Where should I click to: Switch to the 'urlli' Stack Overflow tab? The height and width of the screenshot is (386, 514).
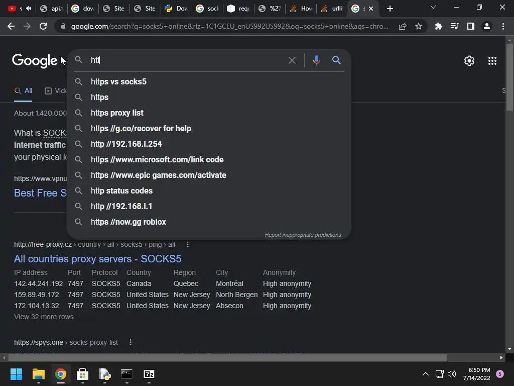(332, 9)
